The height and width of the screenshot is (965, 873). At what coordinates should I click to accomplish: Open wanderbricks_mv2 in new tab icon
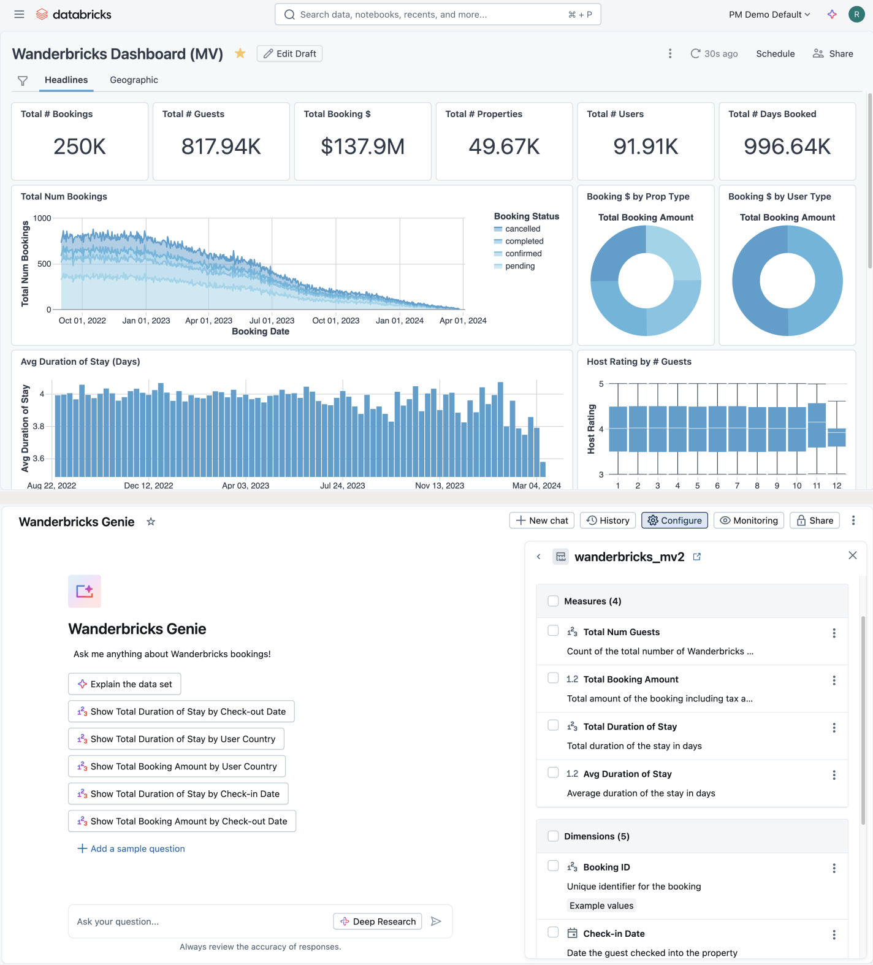[x=697, y=557]
